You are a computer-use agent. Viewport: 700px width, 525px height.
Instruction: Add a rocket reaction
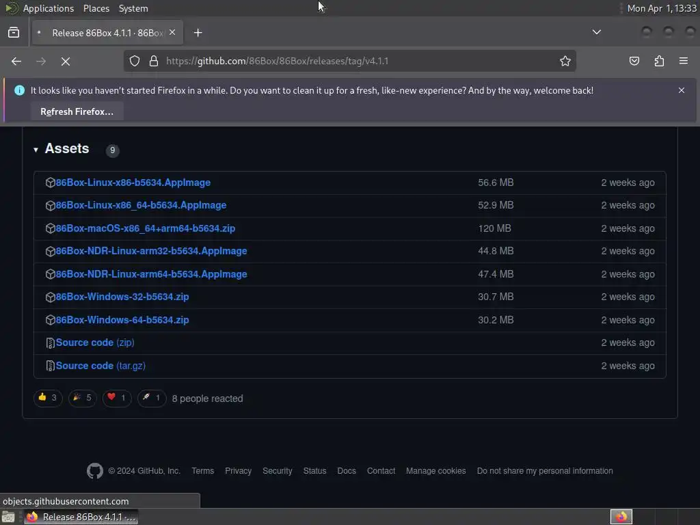click(x=152, y=398)
